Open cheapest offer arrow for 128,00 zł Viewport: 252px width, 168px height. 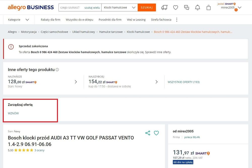(76, 82)
